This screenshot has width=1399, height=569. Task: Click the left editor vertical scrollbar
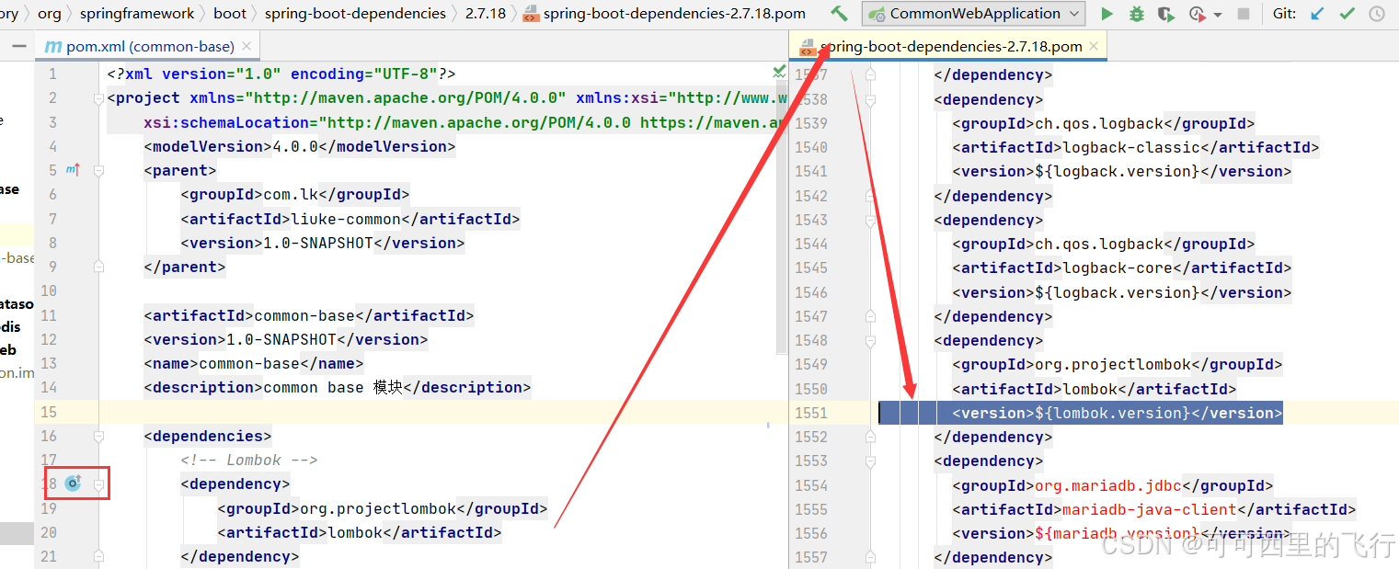782,216
